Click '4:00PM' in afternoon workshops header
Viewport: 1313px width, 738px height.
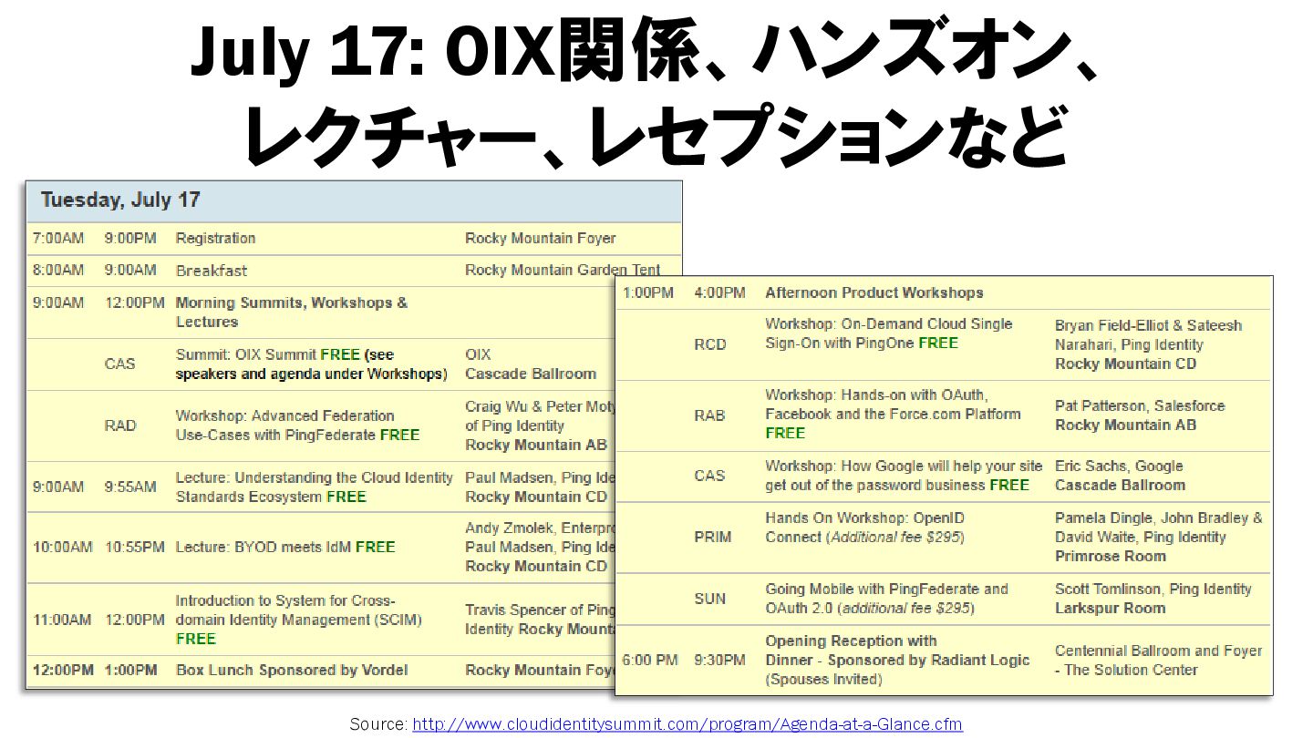(719, 293)
